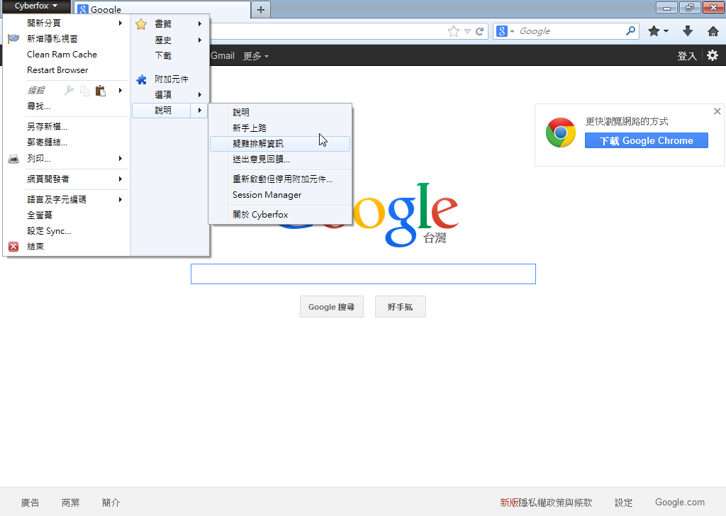Open the downloads arrow toolbar button
Image resolution: width=726 pixels, height=516 pixels.
pyautogui.click(x=688, y=31)
